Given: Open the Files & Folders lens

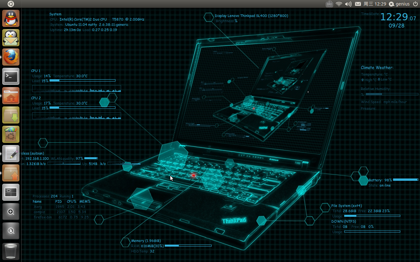Looking at the screenshot, I should pos(11,231).
